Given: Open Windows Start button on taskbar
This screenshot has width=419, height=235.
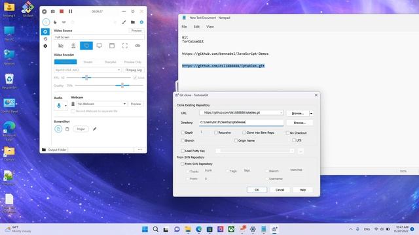Looking at the screenshot, I should (145, 229).
